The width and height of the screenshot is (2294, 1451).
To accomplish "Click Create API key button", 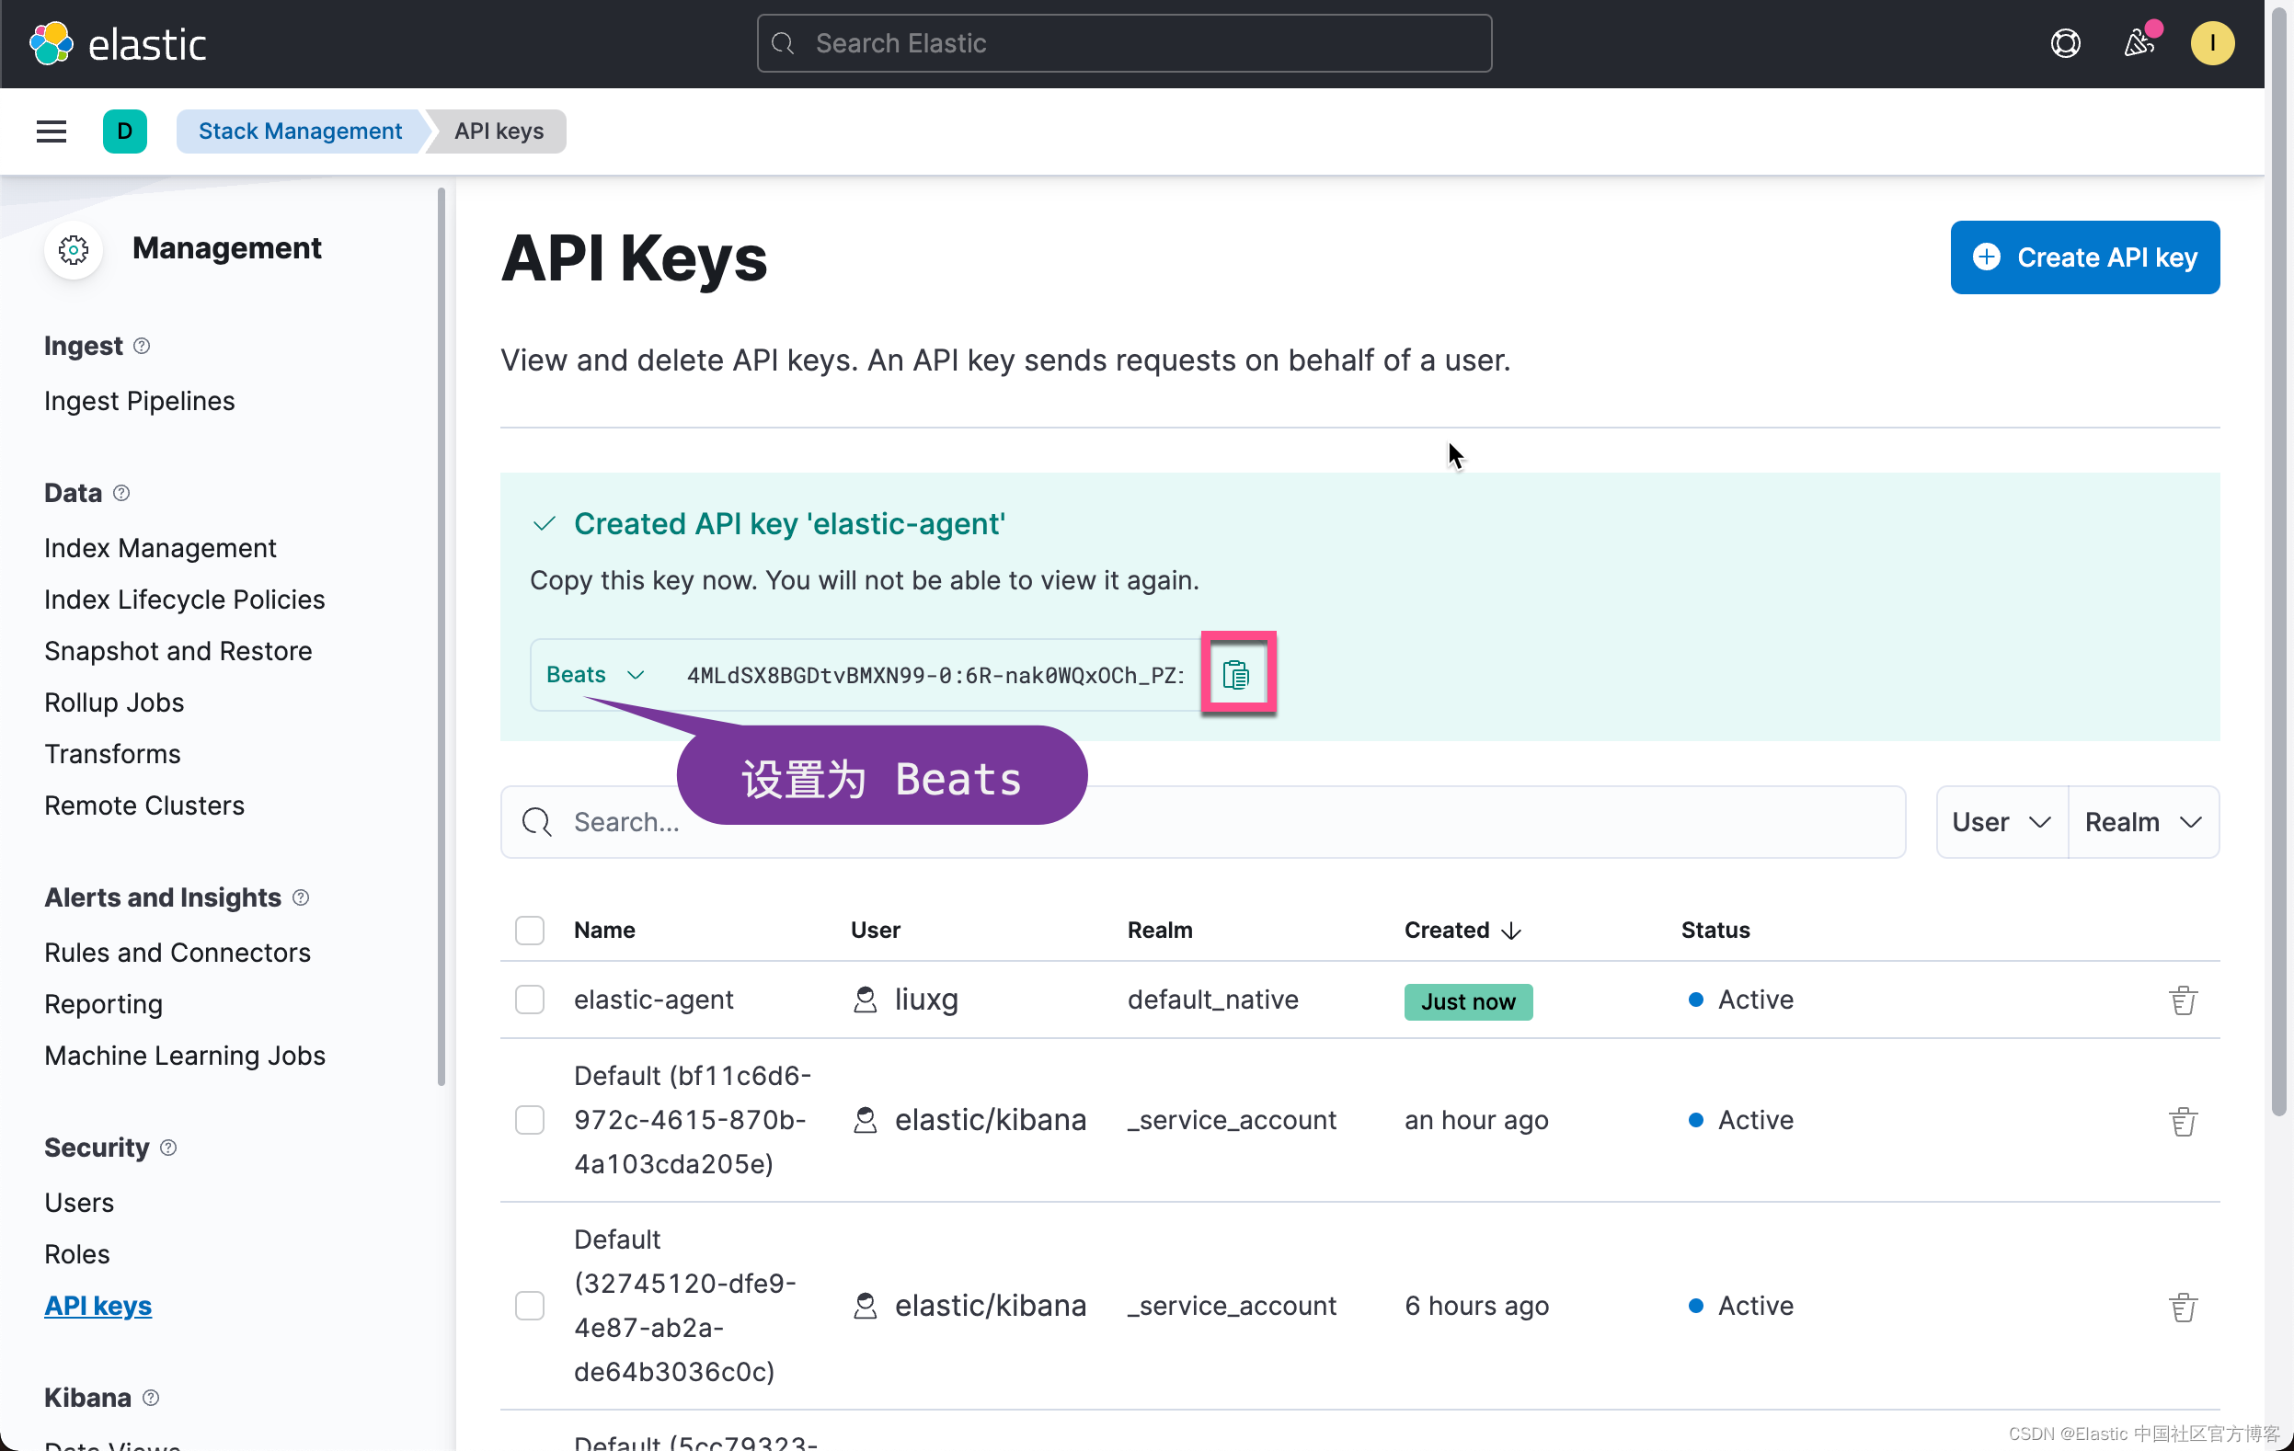I will [x=2083, y=257].
